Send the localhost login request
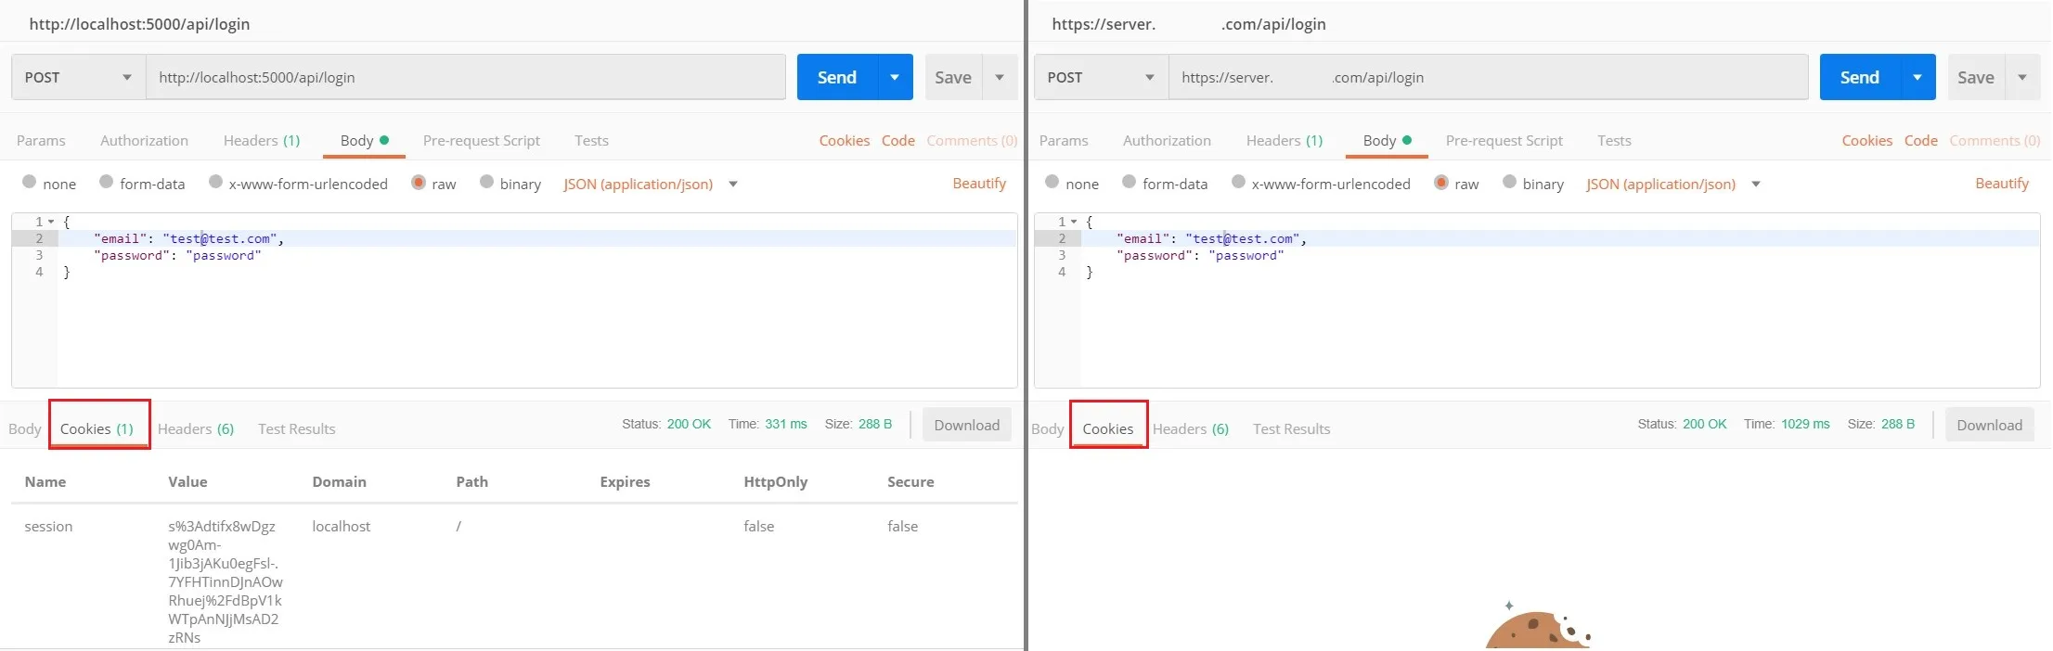2053x651 pixels. 836,77
